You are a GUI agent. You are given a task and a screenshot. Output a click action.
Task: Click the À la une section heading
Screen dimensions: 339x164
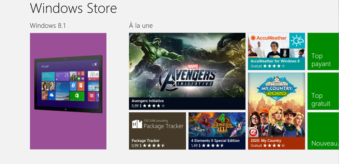tap(141, 25)
